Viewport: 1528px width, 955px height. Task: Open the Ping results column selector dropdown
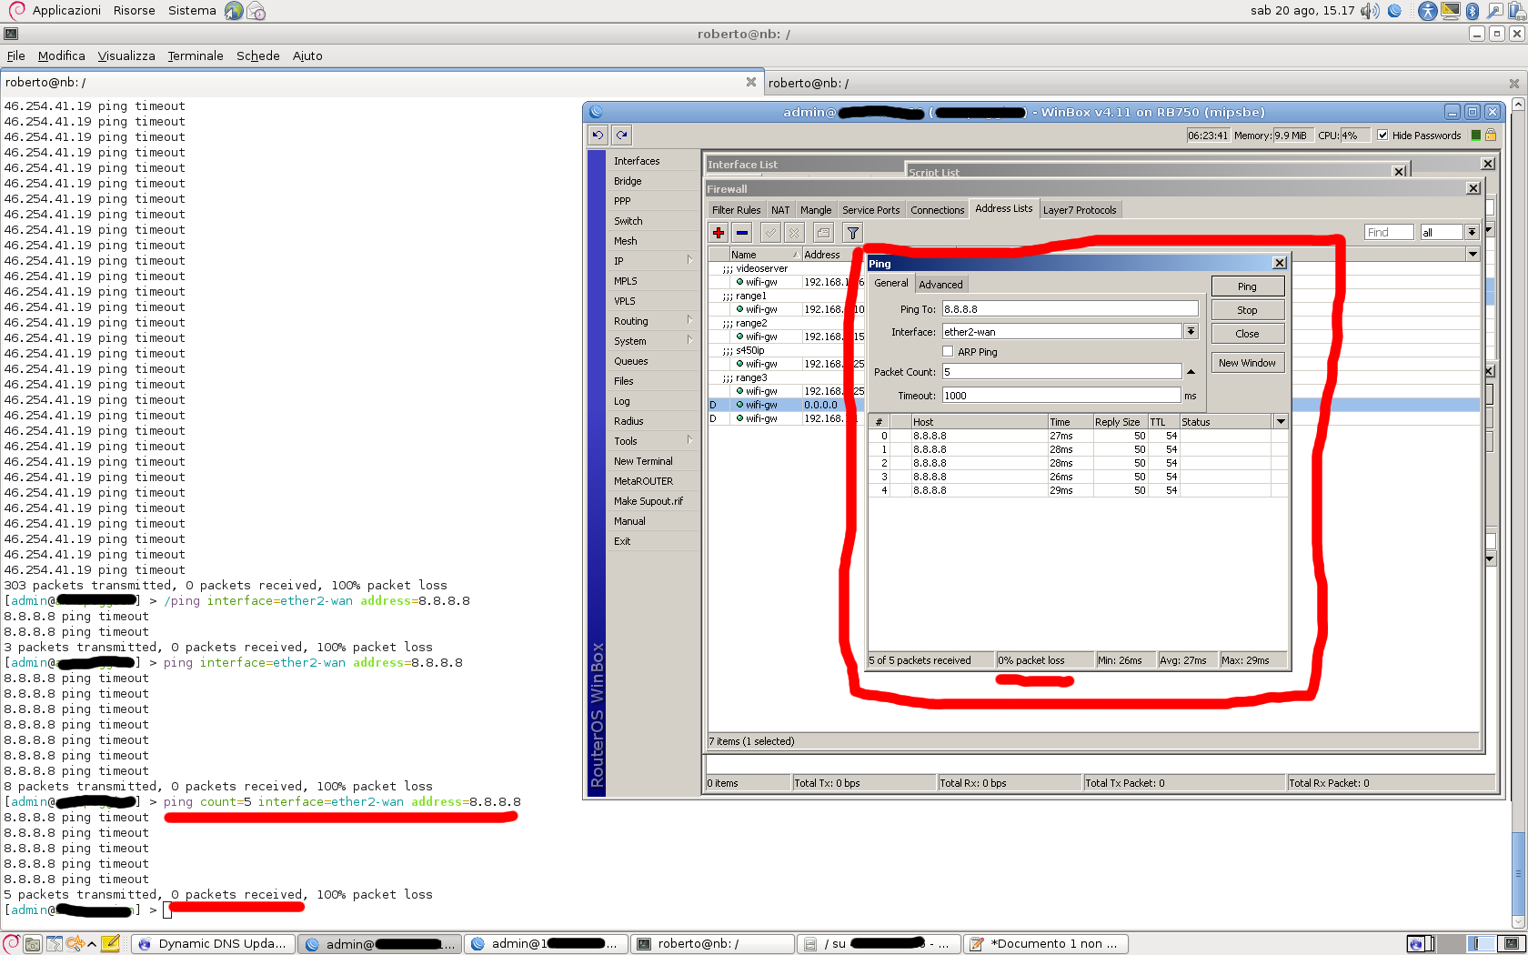1281,422
